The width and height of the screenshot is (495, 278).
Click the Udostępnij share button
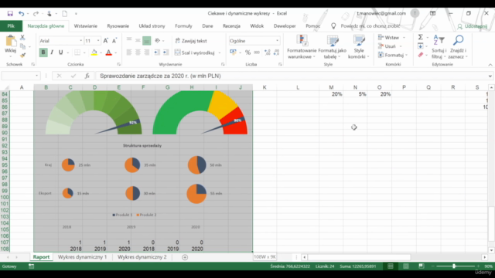473,26
